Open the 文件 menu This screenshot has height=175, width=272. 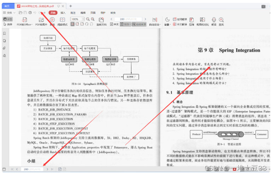[x=9, y=13]
